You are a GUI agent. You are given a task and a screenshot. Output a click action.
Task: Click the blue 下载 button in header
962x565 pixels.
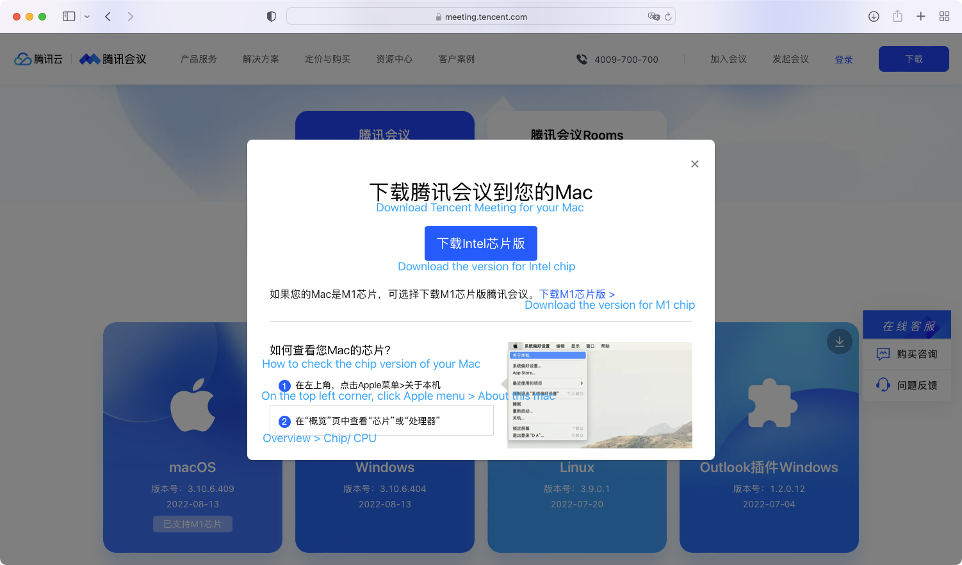[914, 59]
